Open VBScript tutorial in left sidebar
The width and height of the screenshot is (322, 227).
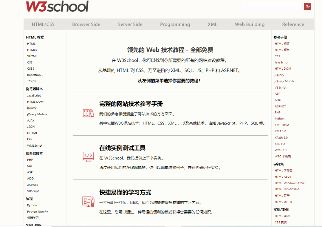coord(33,191)
